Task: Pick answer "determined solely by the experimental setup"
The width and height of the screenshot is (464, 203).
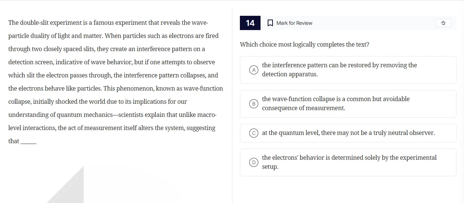Action: [x=349, y=162]
